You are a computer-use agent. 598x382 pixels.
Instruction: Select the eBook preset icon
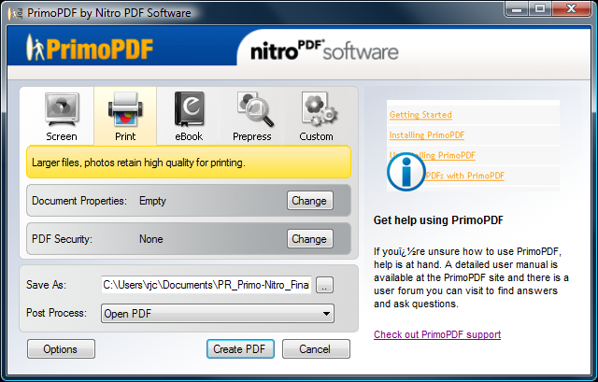(x=189, y=109)
